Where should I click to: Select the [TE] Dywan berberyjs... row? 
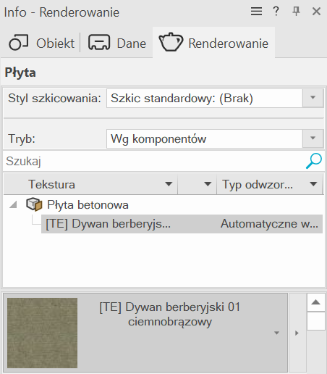(x=182, y=224)
